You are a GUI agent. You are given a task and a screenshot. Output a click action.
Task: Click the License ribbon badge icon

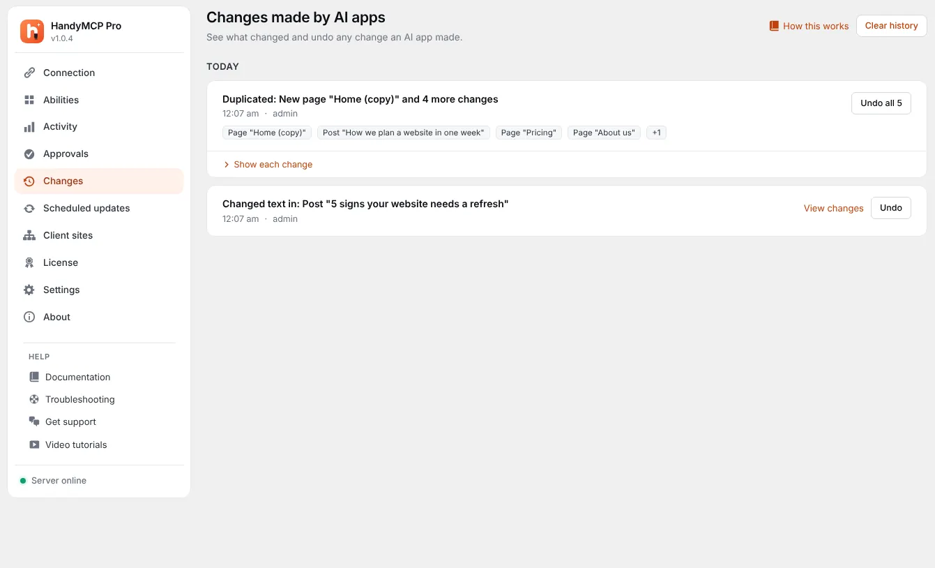29,263
